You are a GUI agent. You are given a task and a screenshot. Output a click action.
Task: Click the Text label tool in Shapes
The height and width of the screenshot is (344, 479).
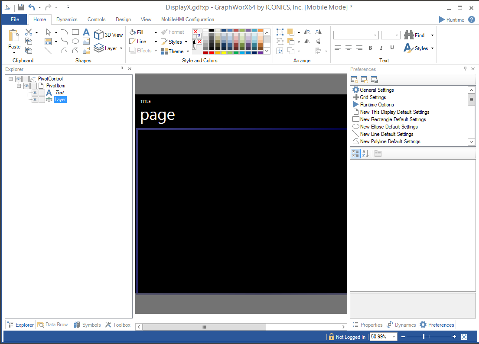86,32
